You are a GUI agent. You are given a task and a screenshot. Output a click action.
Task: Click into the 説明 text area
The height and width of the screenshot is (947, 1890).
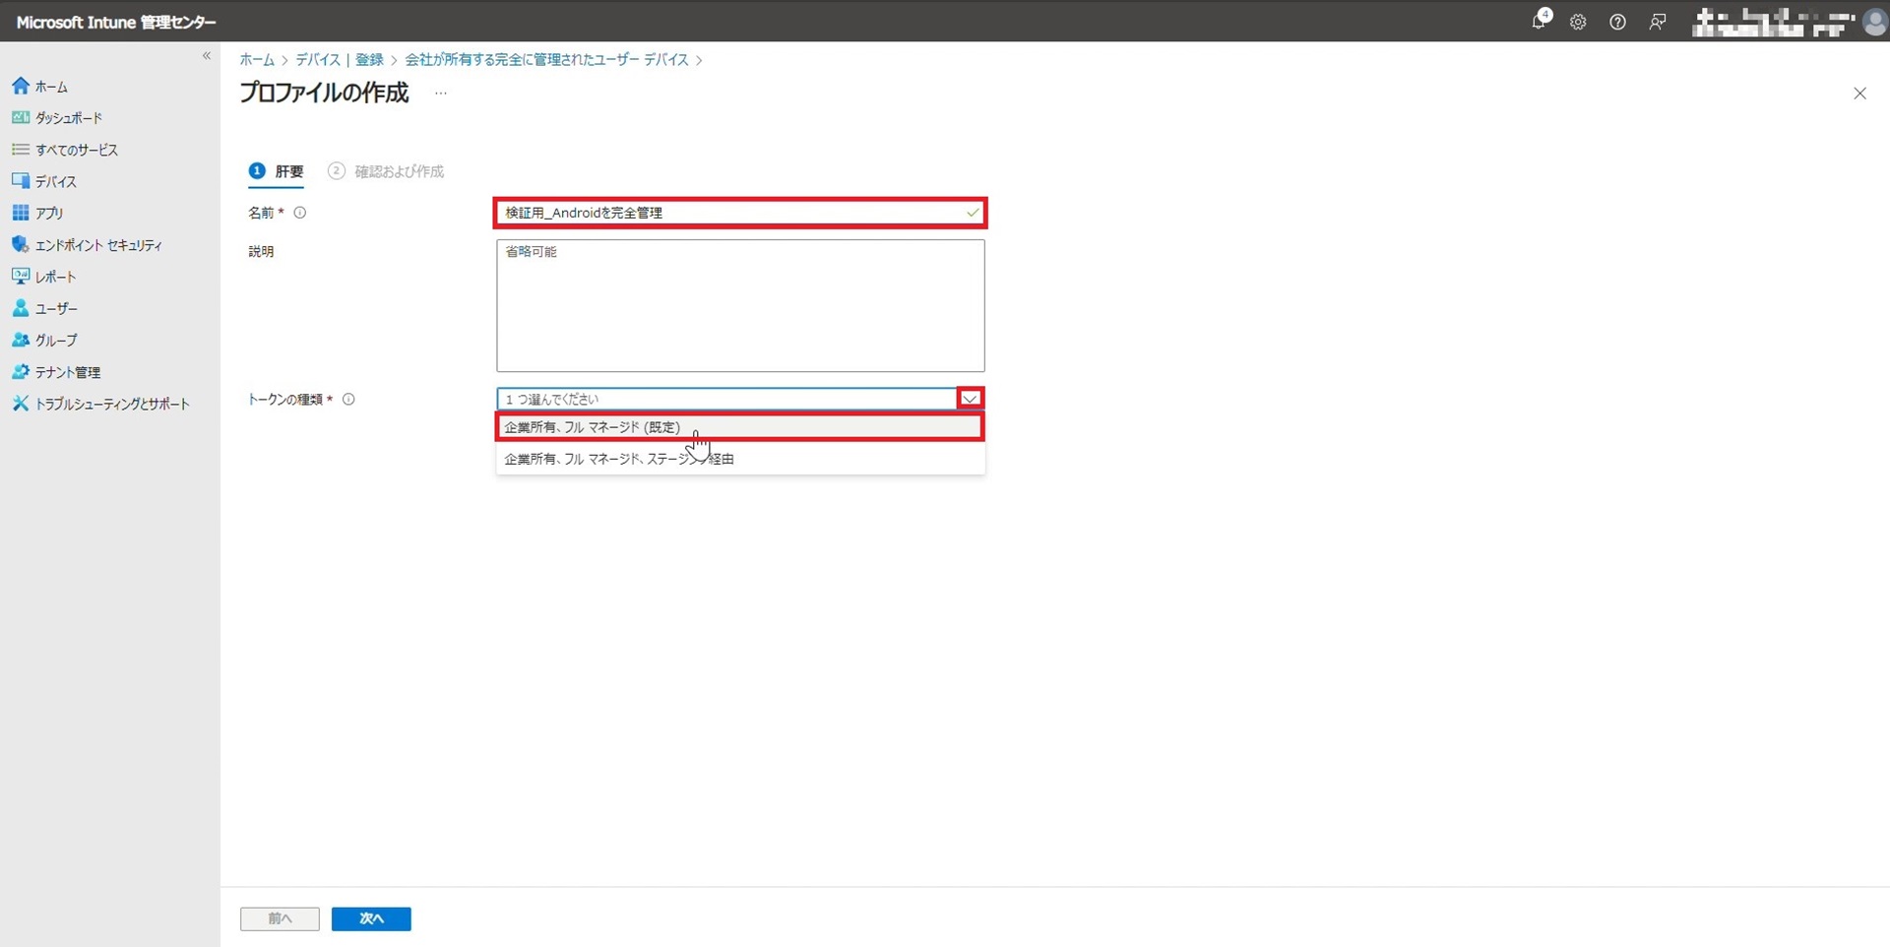tap(740, 305)
